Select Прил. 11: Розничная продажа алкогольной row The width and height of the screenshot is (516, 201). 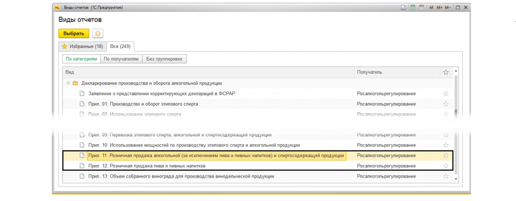click(258, 156)
